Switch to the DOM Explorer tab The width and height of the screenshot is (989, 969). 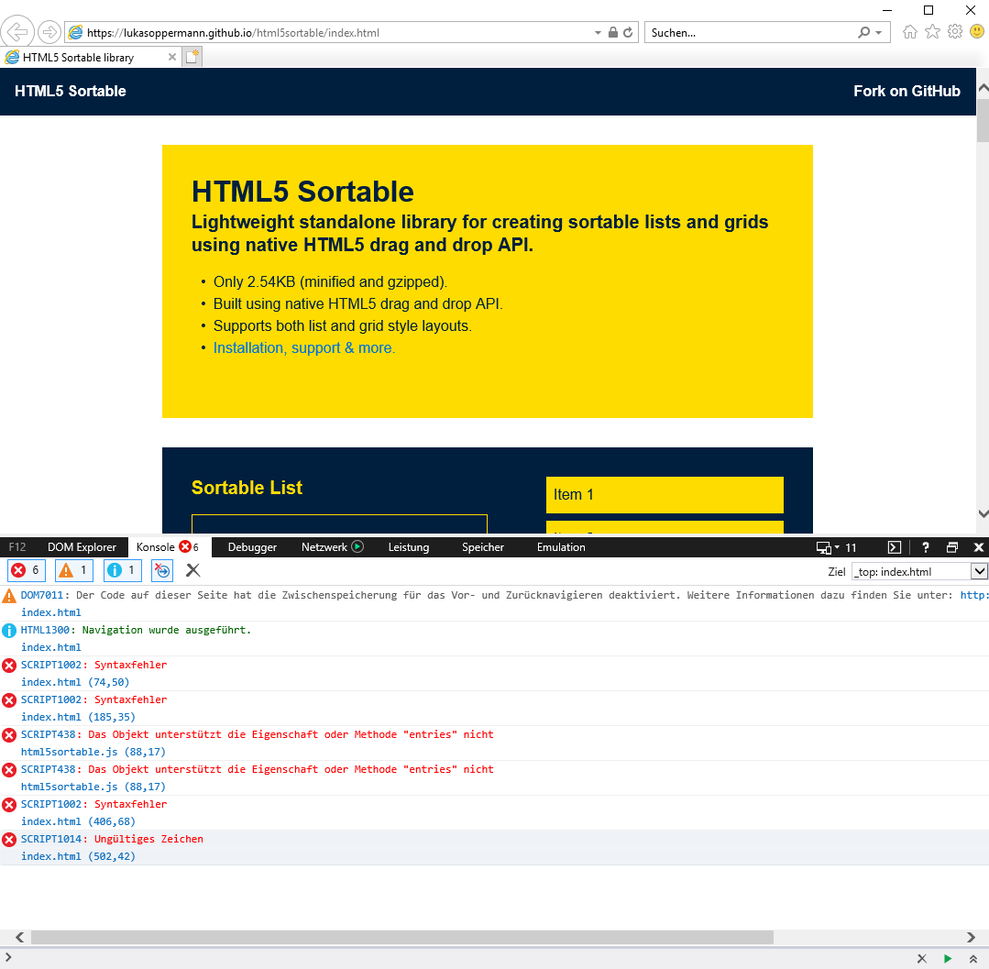[82, 547]
